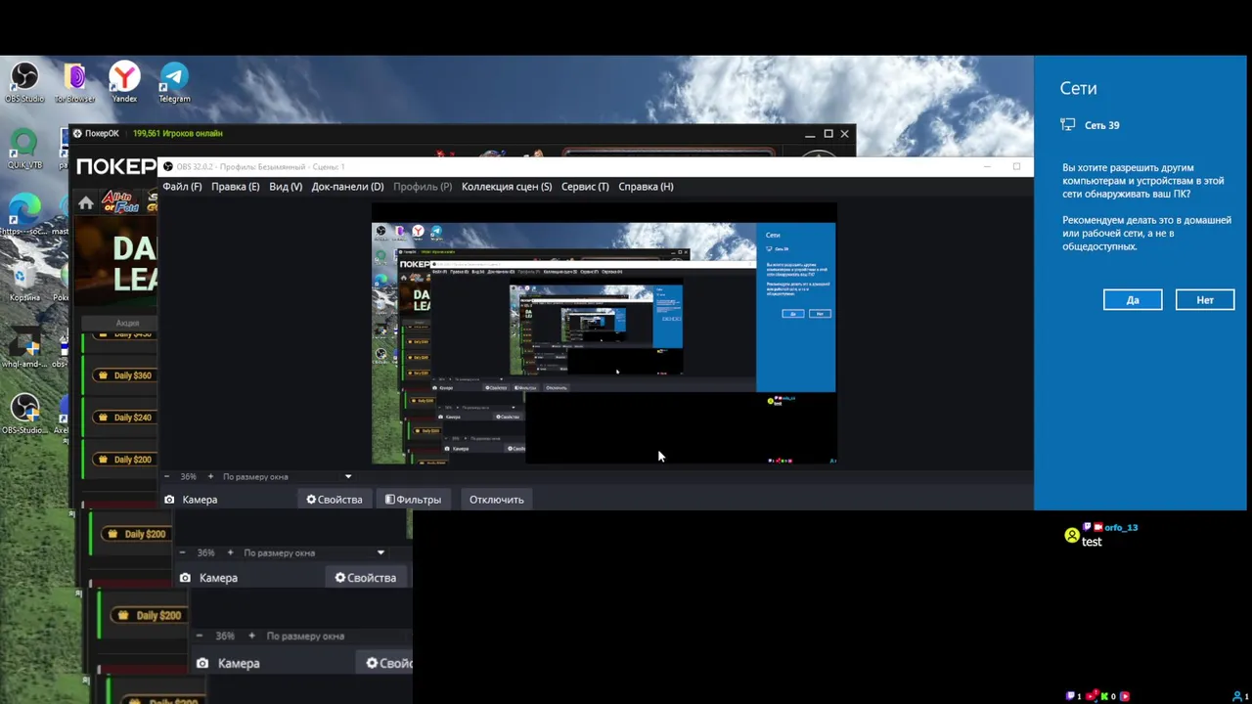This screenshot has height=704, width=1252.
Task: Click the OBS logo in OBS title bar
Action: 168,166
